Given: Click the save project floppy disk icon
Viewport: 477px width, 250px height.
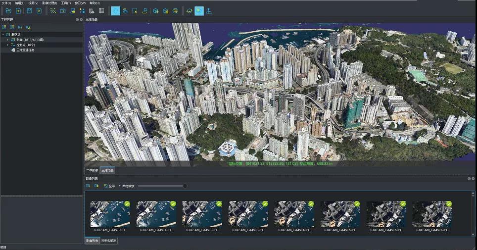Looking at the screenshot, I should (x=29, y=10).
